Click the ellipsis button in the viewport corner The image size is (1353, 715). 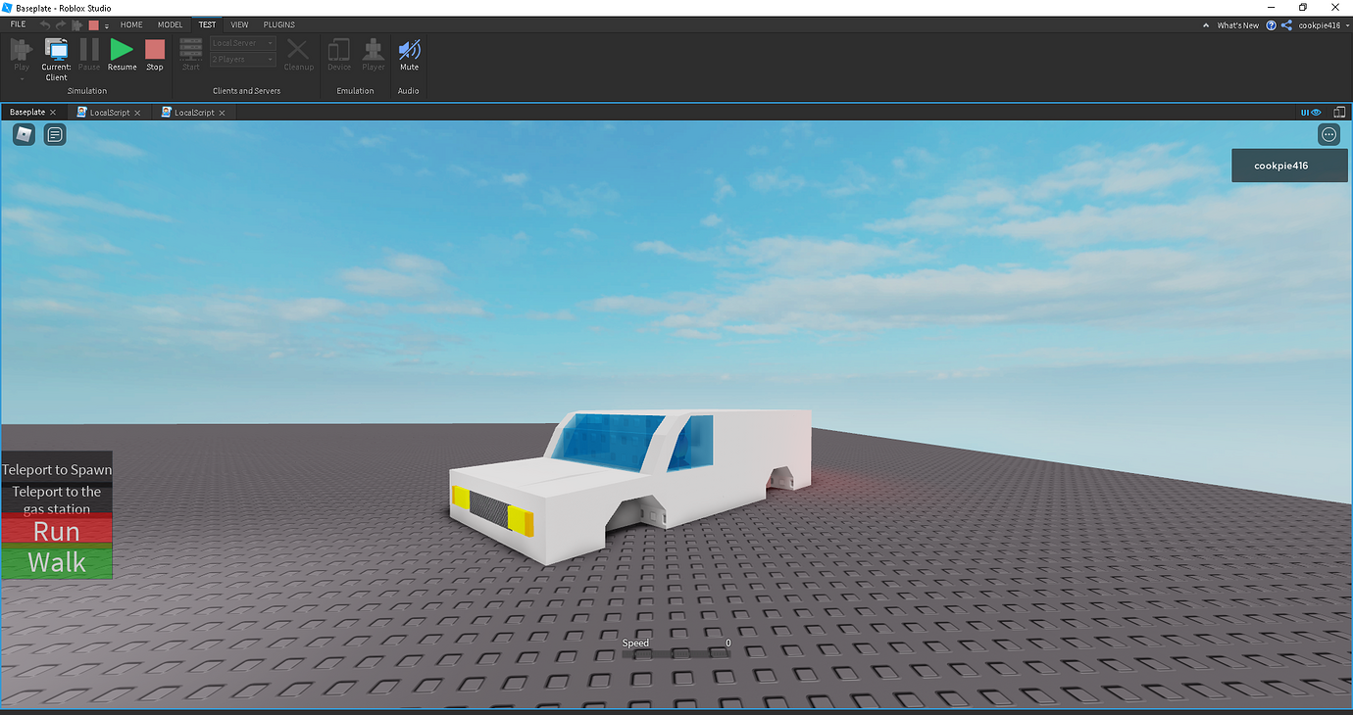tap(1328, 134)
